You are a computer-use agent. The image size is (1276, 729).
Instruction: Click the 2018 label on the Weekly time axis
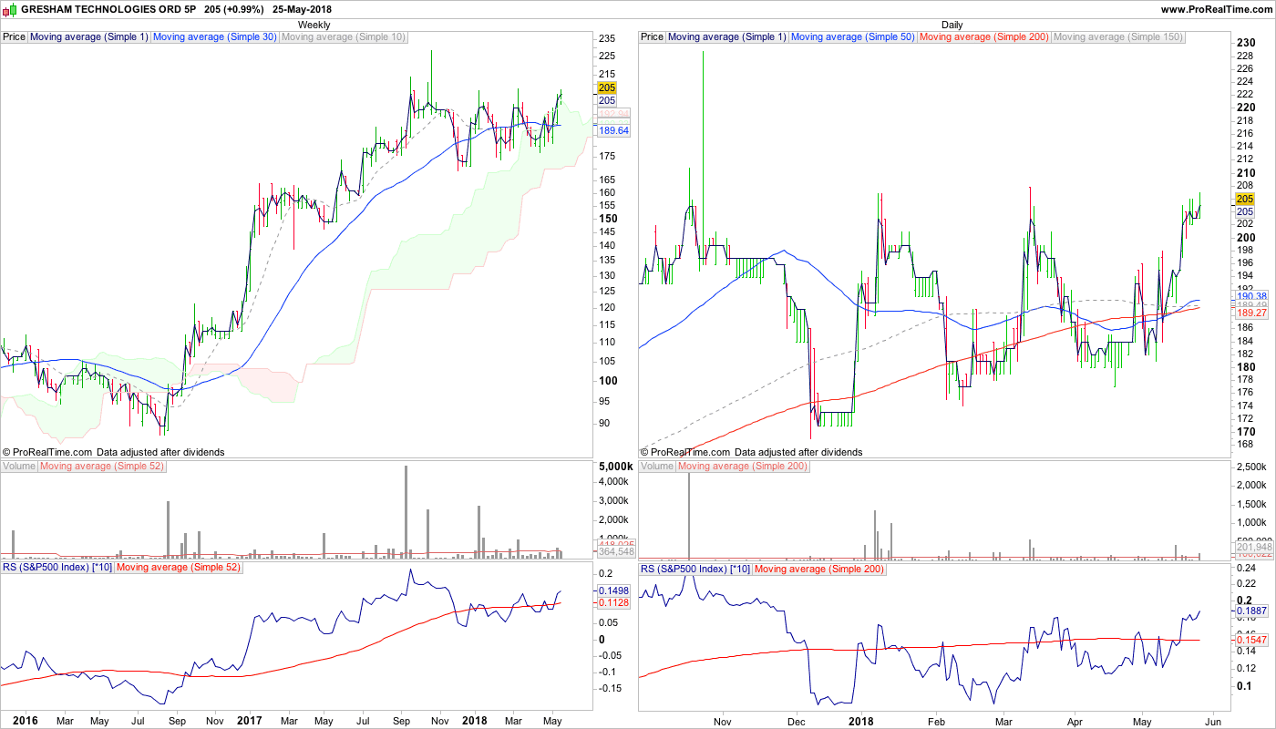474,721
